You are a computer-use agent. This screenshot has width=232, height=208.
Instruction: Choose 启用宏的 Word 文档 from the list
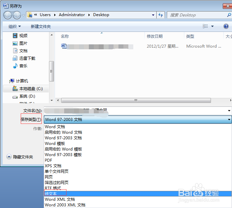[x=138, y=132]
